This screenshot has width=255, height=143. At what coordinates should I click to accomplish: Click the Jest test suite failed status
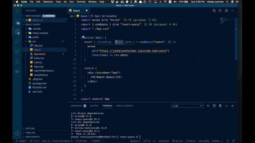pos(57,141)
